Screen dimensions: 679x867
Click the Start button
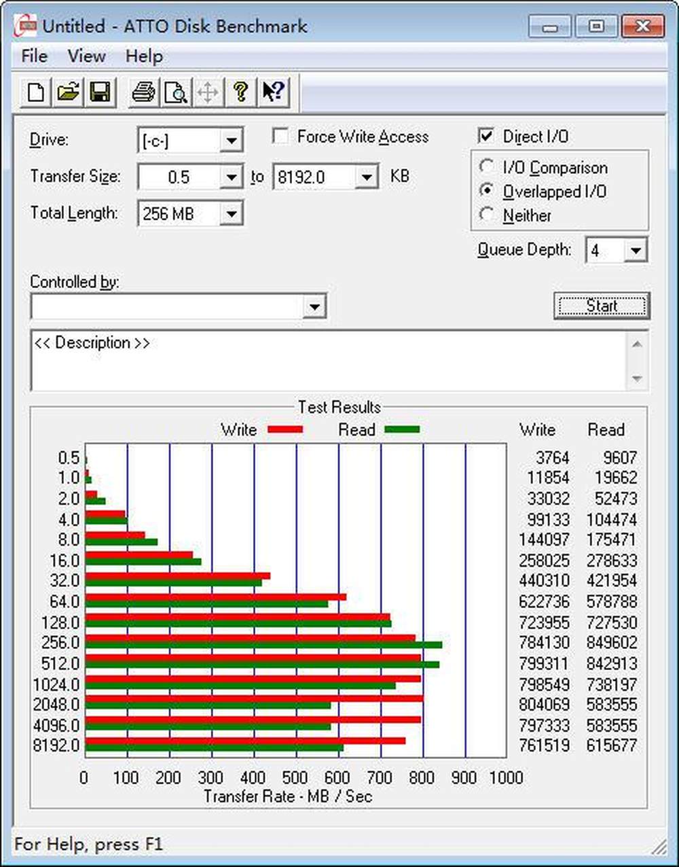coord(602,306)
